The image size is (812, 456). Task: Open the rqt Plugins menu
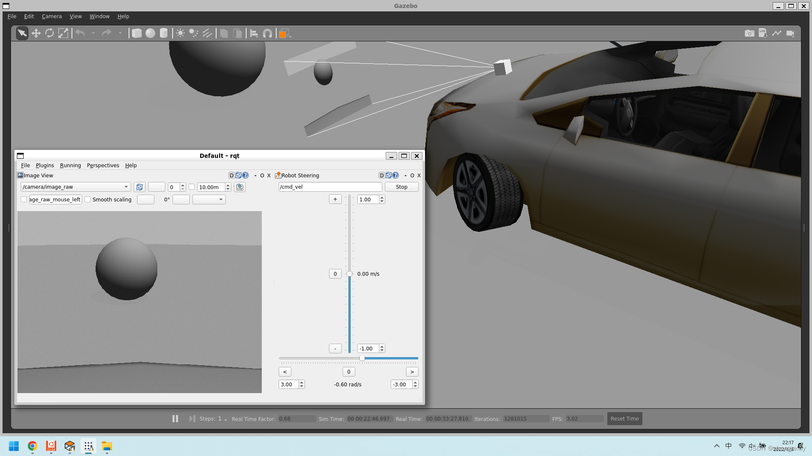click(x=45, y=165)
